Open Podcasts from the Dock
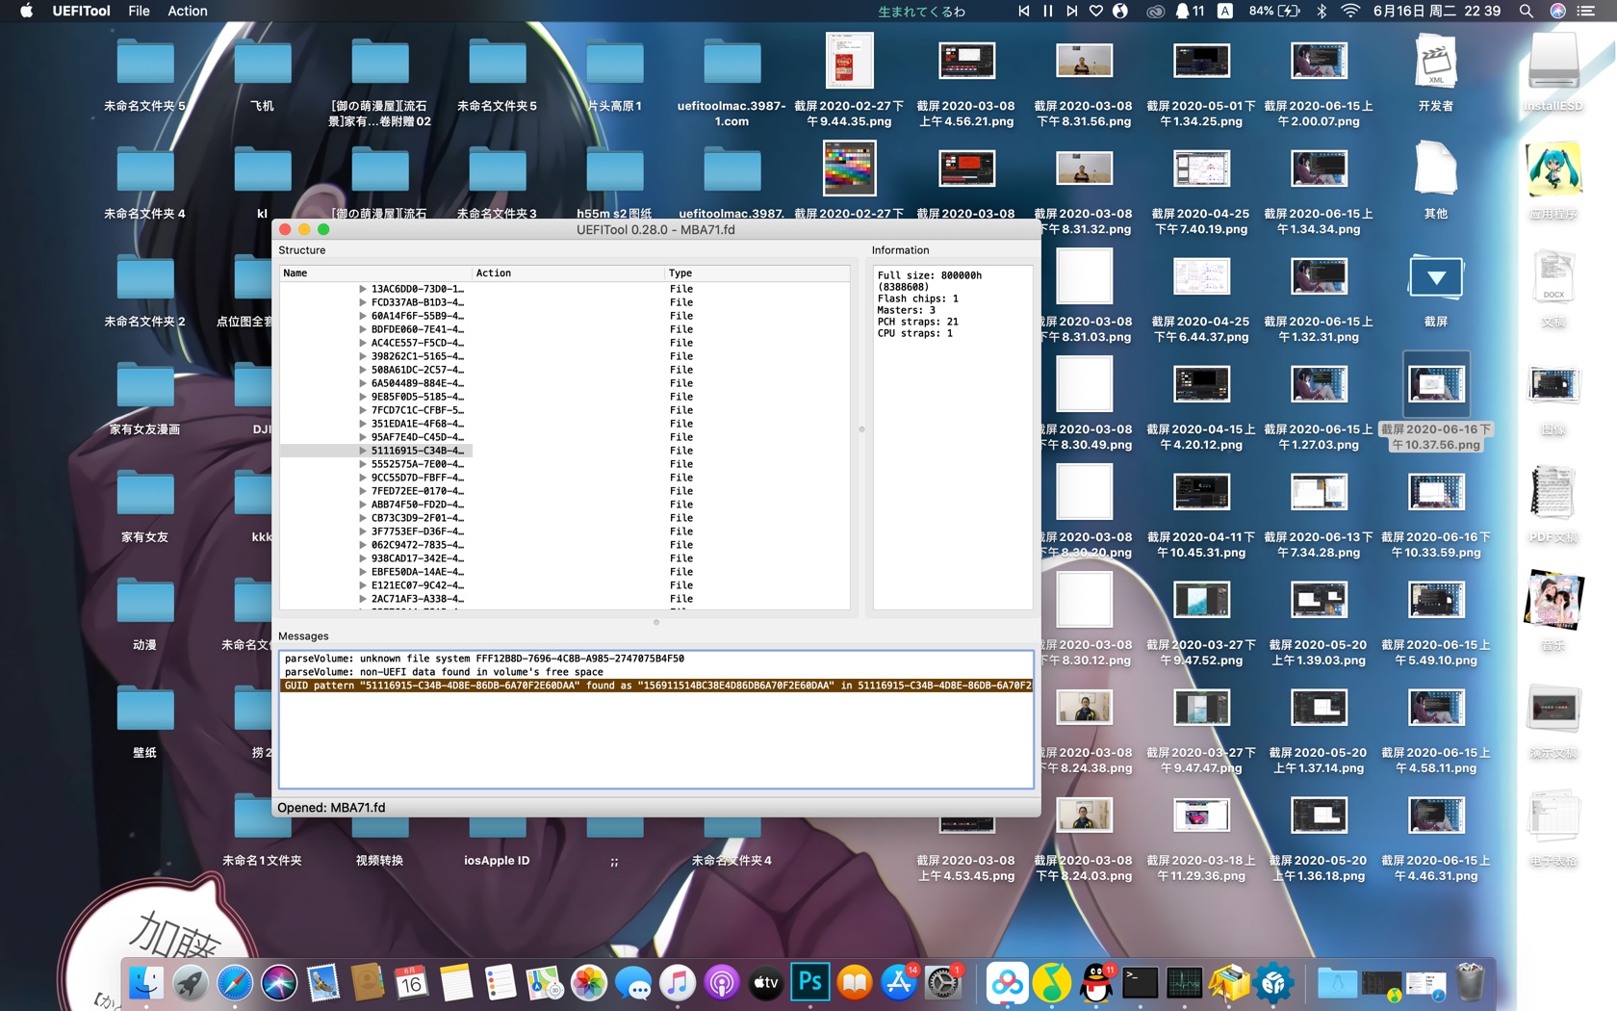 coord(722,983)
